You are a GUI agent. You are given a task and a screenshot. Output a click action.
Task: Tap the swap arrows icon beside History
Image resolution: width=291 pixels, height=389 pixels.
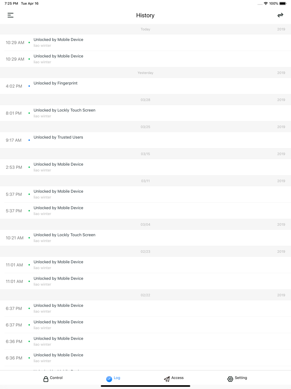point(280,15)
